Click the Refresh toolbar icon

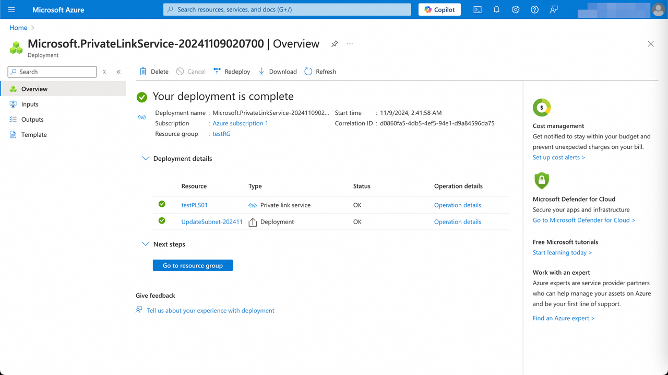point(320,72)
